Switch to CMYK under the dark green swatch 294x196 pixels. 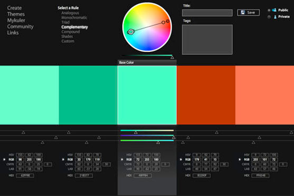[x=69, y=164]
